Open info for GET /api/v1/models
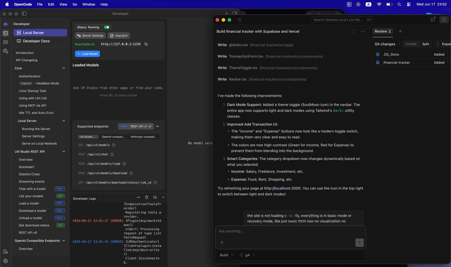The width and height of the screenshot is (451, 267). pyautogui.click(x=114, y=145)
